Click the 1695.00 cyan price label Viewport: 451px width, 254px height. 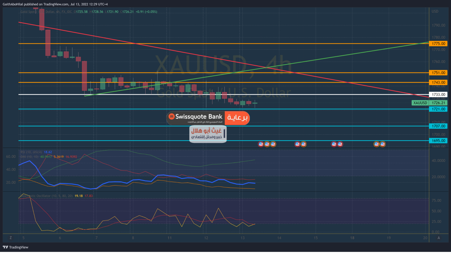(438, 141)
